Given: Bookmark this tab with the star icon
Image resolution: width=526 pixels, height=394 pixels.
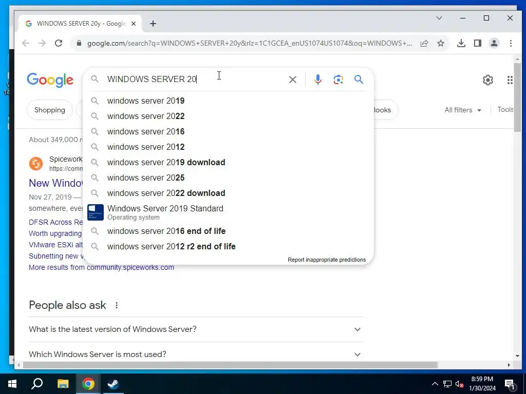Looking at the screenshot, I should point(441,43).
